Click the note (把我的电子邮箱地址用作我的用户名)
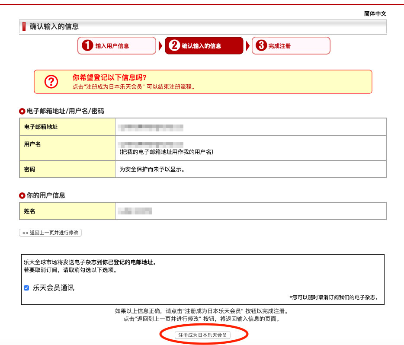The width and height of the screenshot is (404, 345). [166, 152]
